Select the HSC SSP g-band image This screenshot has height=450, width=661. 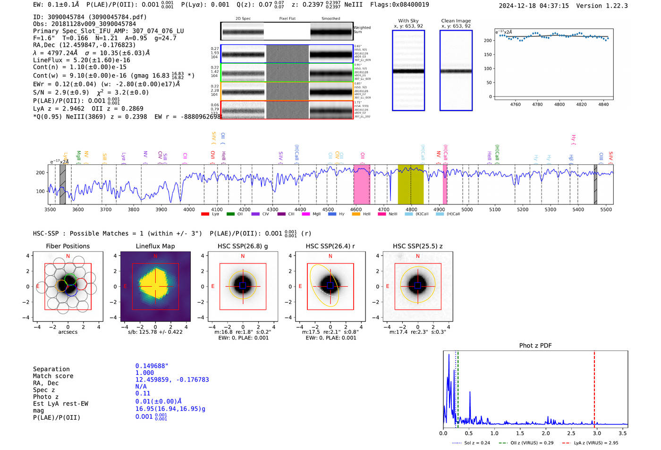pyautogui.click(x=243, y=287)
